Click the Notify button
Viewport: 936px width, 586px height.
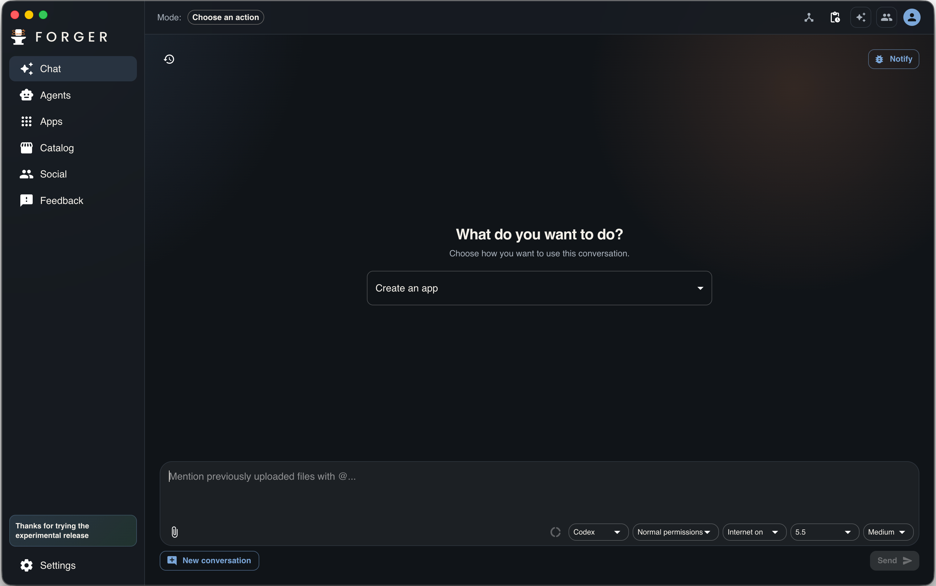pyautogui.click(x=893, y=59)
